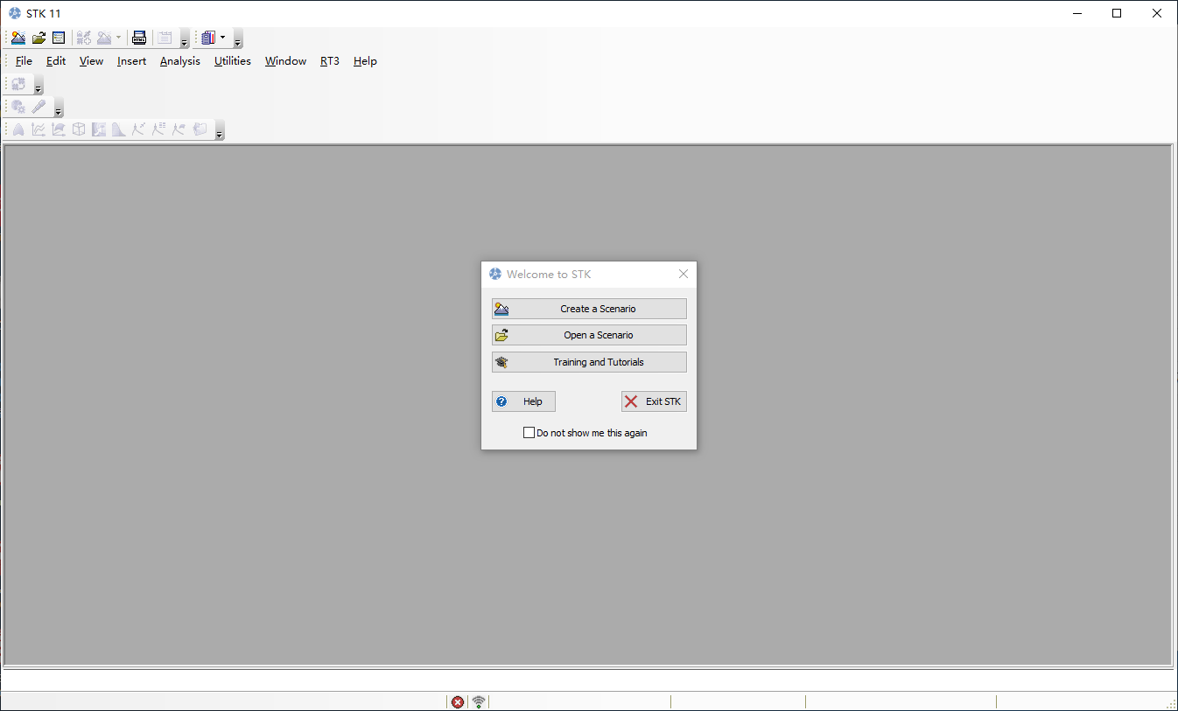Image resolution: width=1178 pixels, height=711 pixels.
Task: Click the greyed compass-with-dome analysis icon
Action: coord(179,129)
